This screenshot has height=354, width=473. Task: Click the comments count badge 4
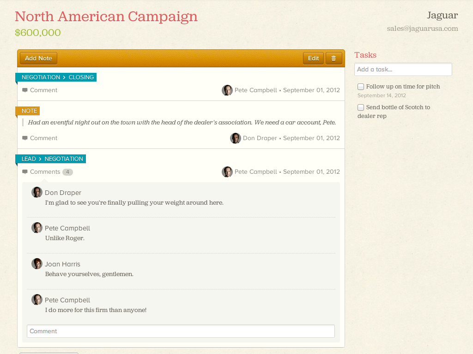tap(67, 172)
